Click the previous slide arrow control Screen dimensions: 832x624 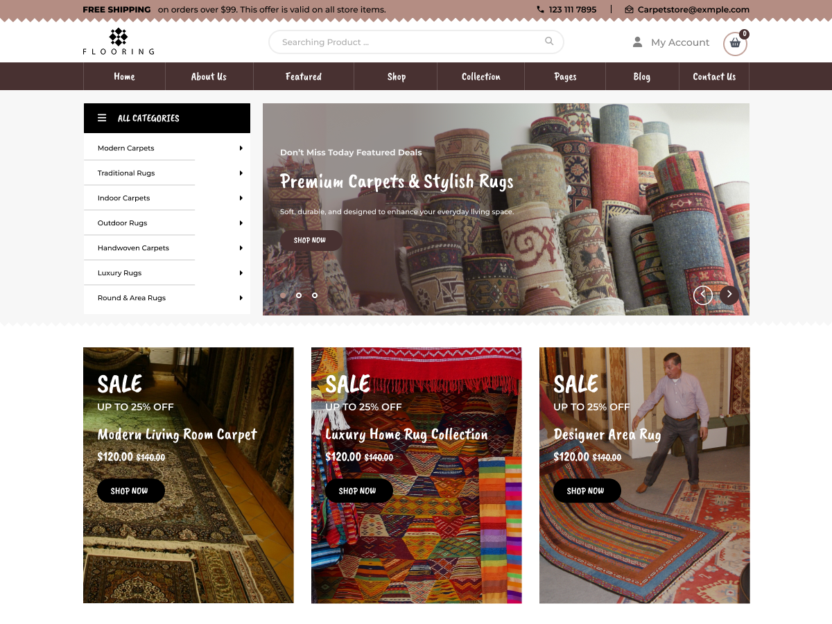click(x=702, y=295)
